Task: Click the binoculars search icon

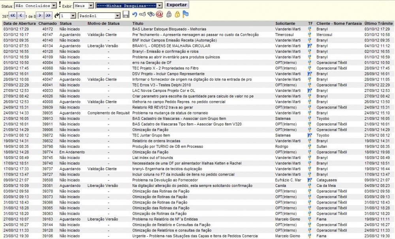Action: click(x=151, y=15)
